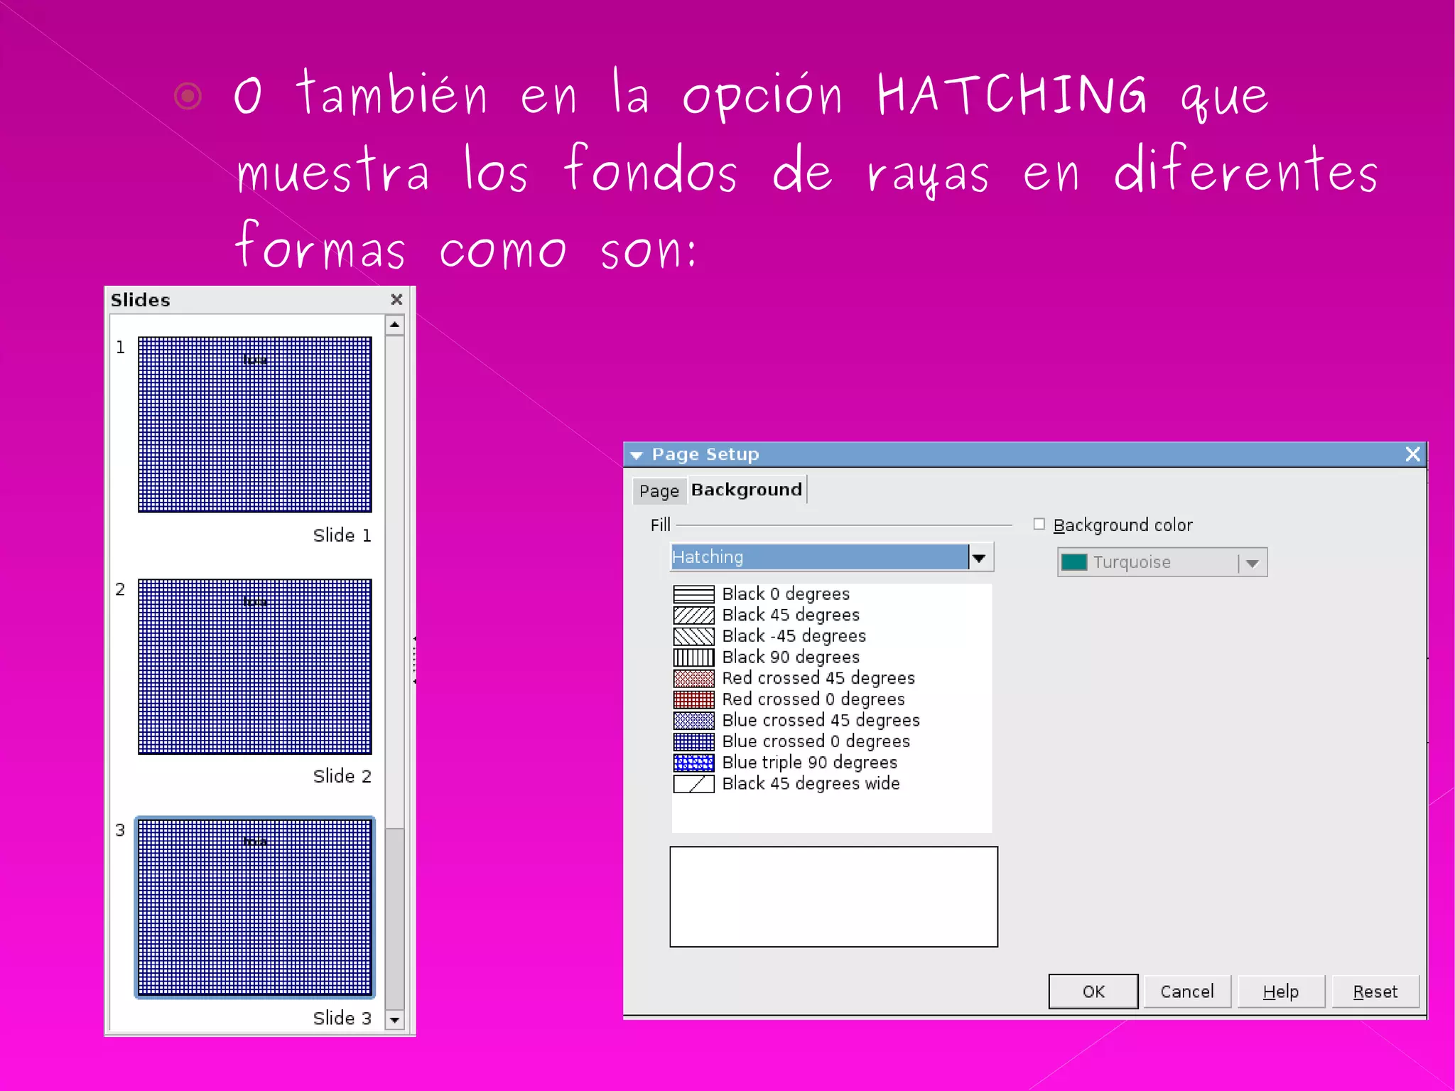
Task: Click the 'Blue crossed 45 degrees' text
Action: 821,721
